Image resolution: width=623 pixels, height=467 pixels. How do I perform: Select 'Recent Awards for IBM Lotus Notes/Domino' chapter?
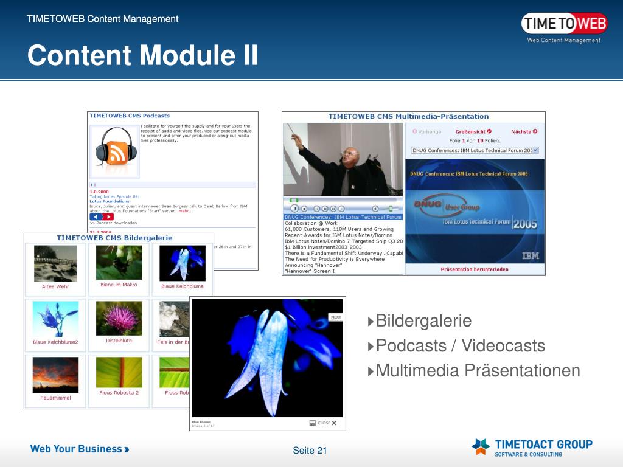(338, 235)
